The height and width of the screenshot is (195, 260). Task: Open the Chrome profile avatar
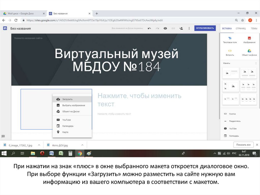point(250,20)
